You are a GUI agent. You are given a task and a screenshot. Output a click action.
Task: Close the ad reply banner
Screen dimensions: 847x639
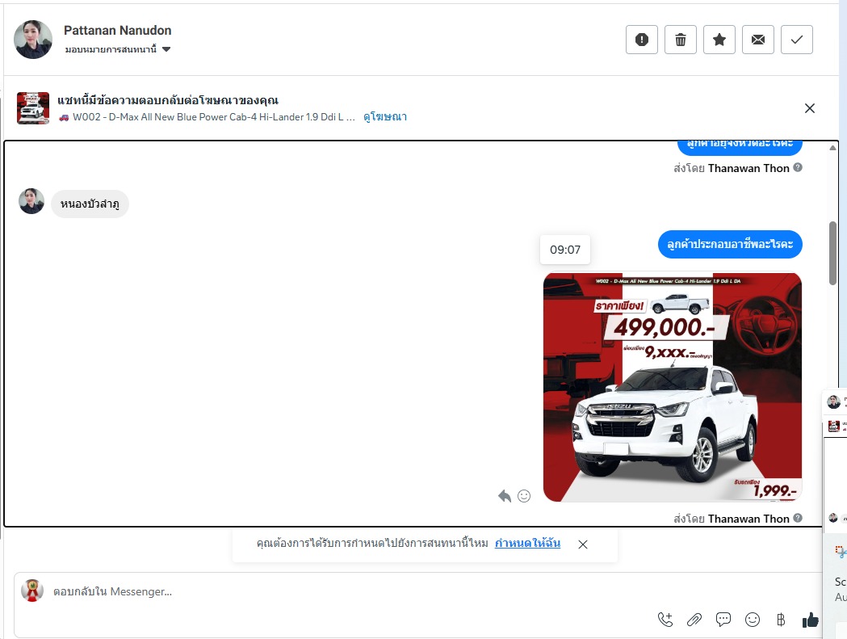[x=810, y=108]
